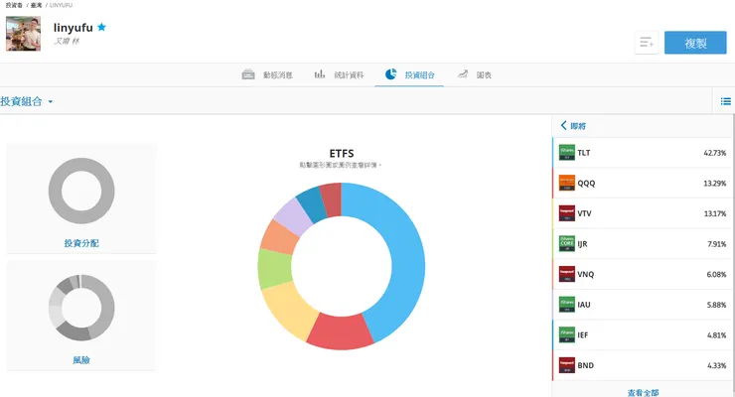Image resolution: width=735 pixels, height=397 pixels.
Task: Click the chart tab line graph icon
Action: click(x=463, y=74)
